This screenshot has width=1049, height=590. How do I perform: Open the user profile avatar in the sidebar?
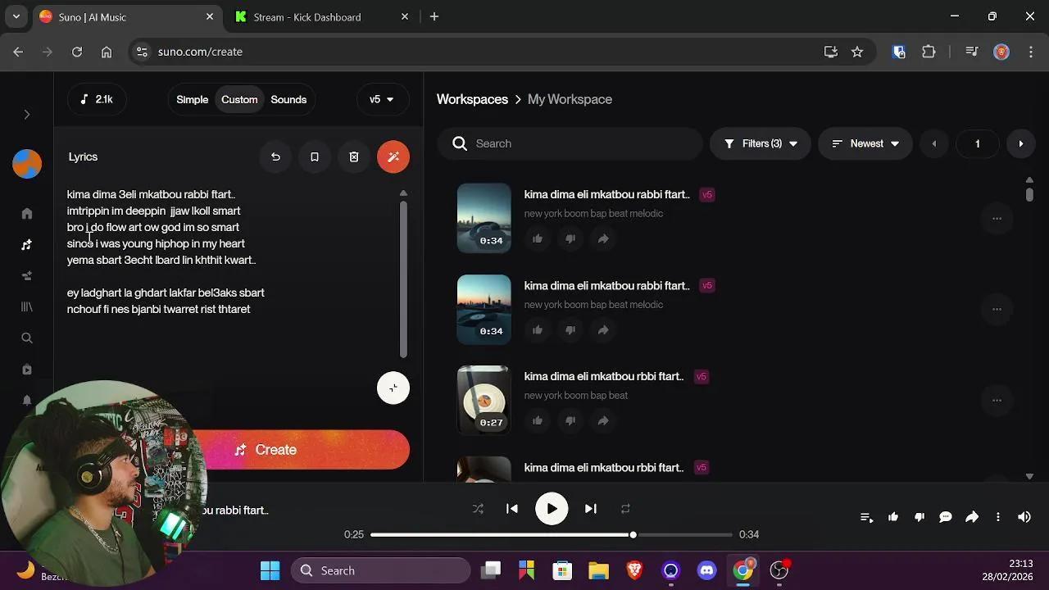(x=27, y=164)
